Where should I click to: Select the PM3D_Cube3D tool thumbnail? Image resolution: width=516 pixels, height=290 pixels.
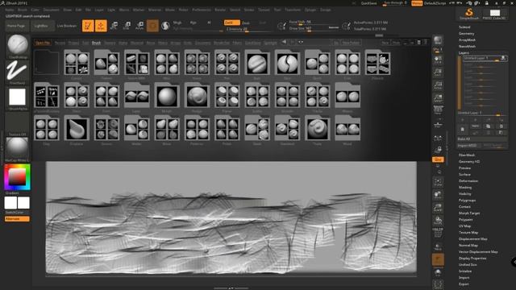[494, 14]
